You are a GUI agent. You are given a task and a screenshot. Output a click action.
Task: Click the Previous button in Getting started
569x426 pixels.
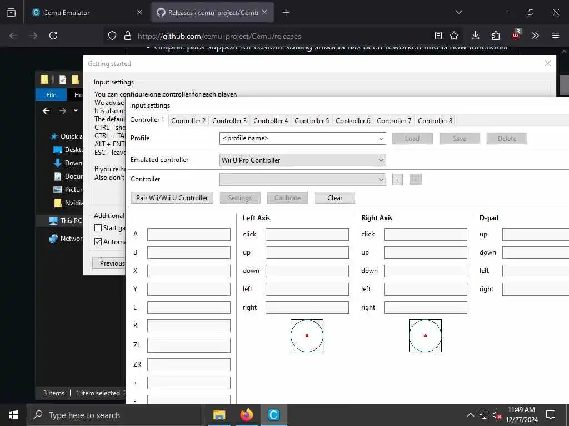click(109, 263)
